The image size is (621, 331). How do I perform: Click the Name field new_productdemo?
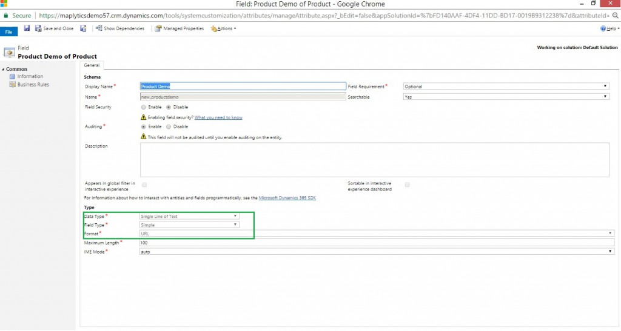243,97
